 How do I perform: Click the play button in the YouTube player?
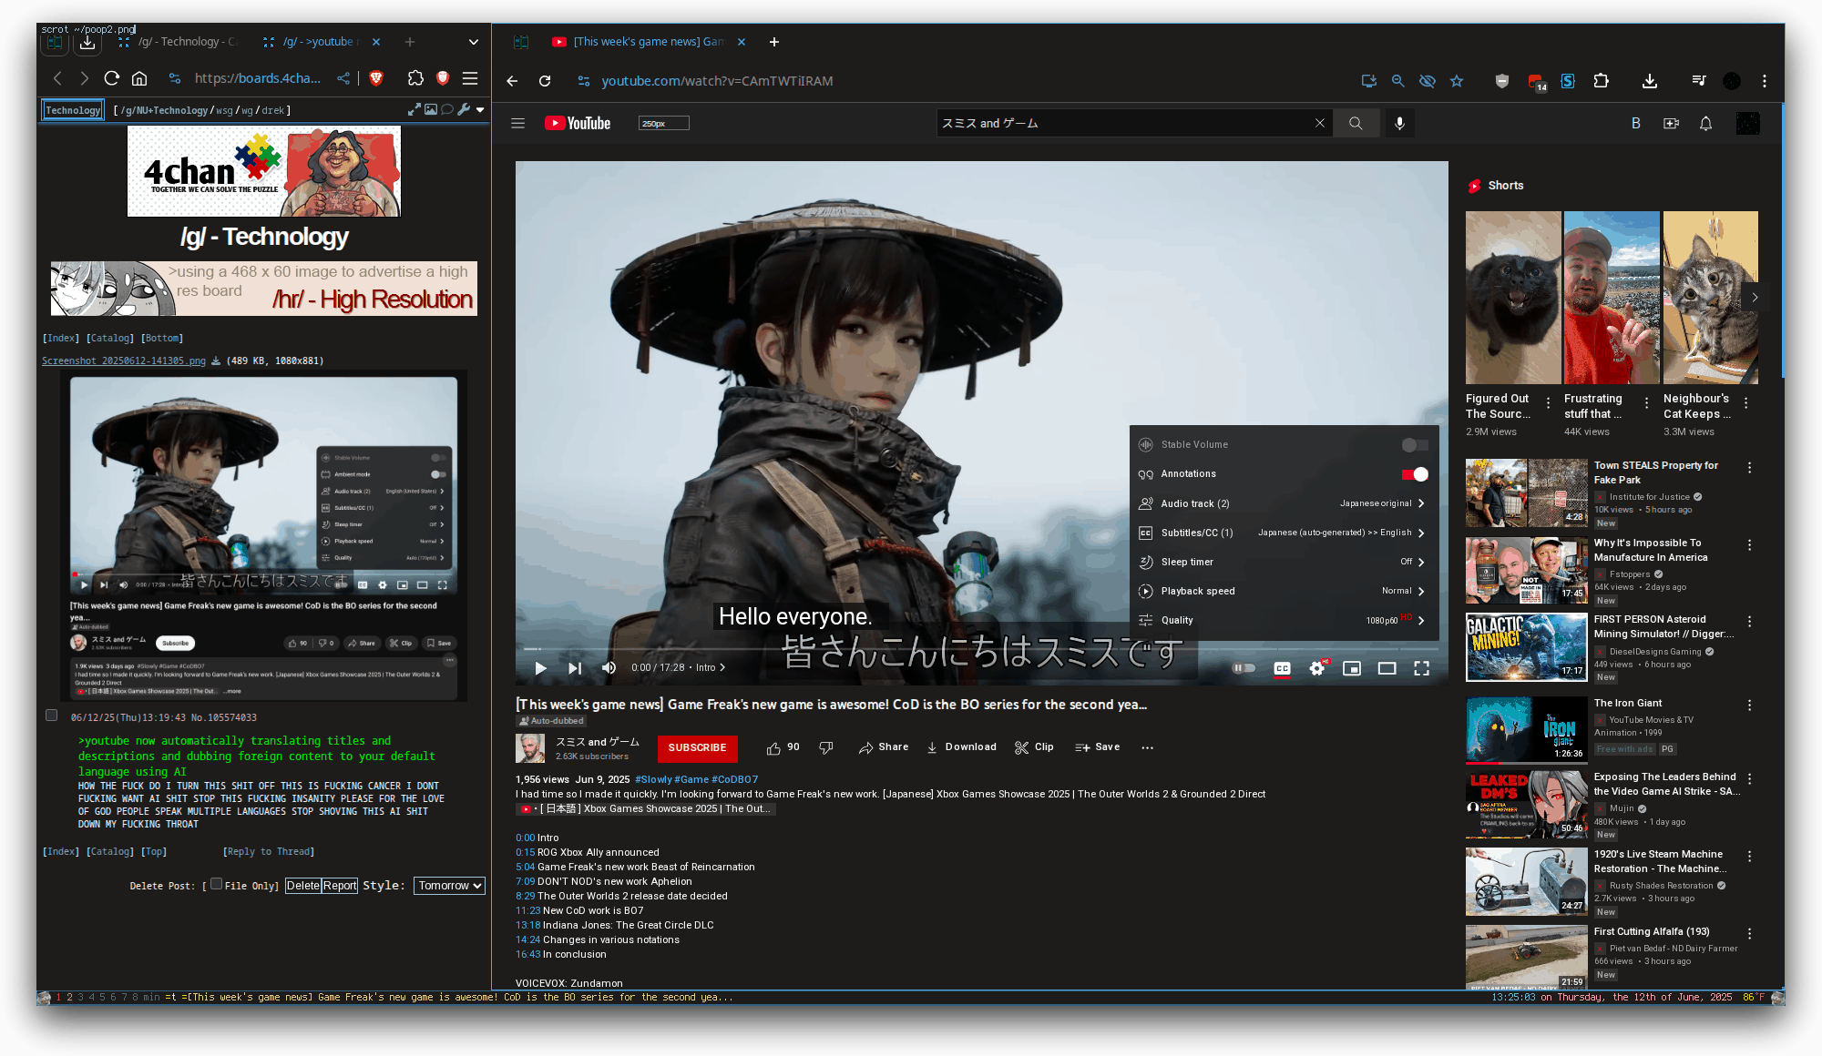point(540,668)
